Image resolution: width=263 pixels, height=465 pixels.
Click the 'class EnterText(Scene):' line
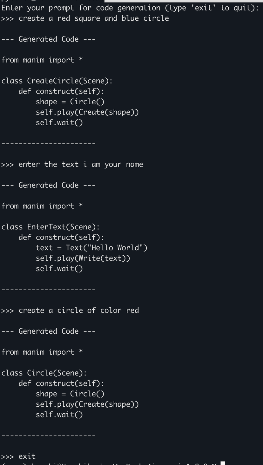pyautogui.click(x=51, y=227)
